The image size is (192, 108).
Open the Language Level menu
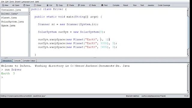[28, 2]
